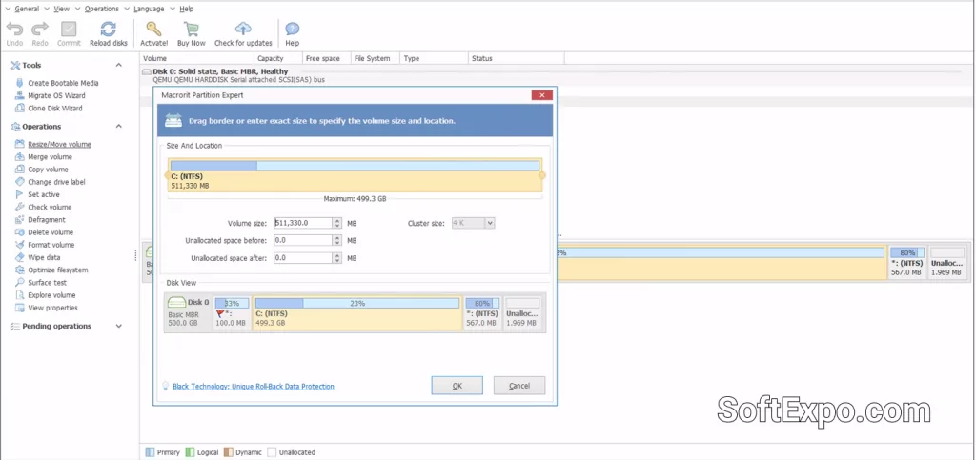Run the Optimize filesystem operation
Viewport: 976px width, 460px height.
(x=58, y=270)
